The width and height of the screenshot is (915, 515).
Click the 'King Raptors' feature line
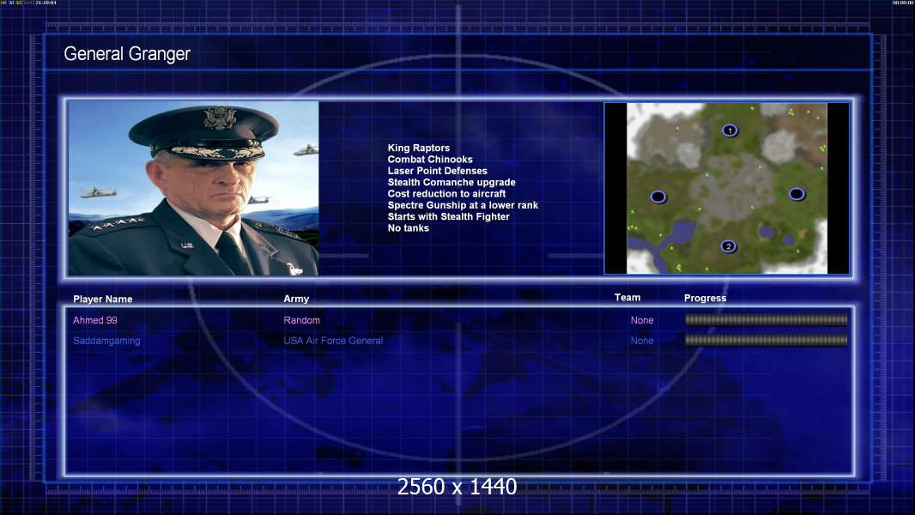(x=418, y=148)
